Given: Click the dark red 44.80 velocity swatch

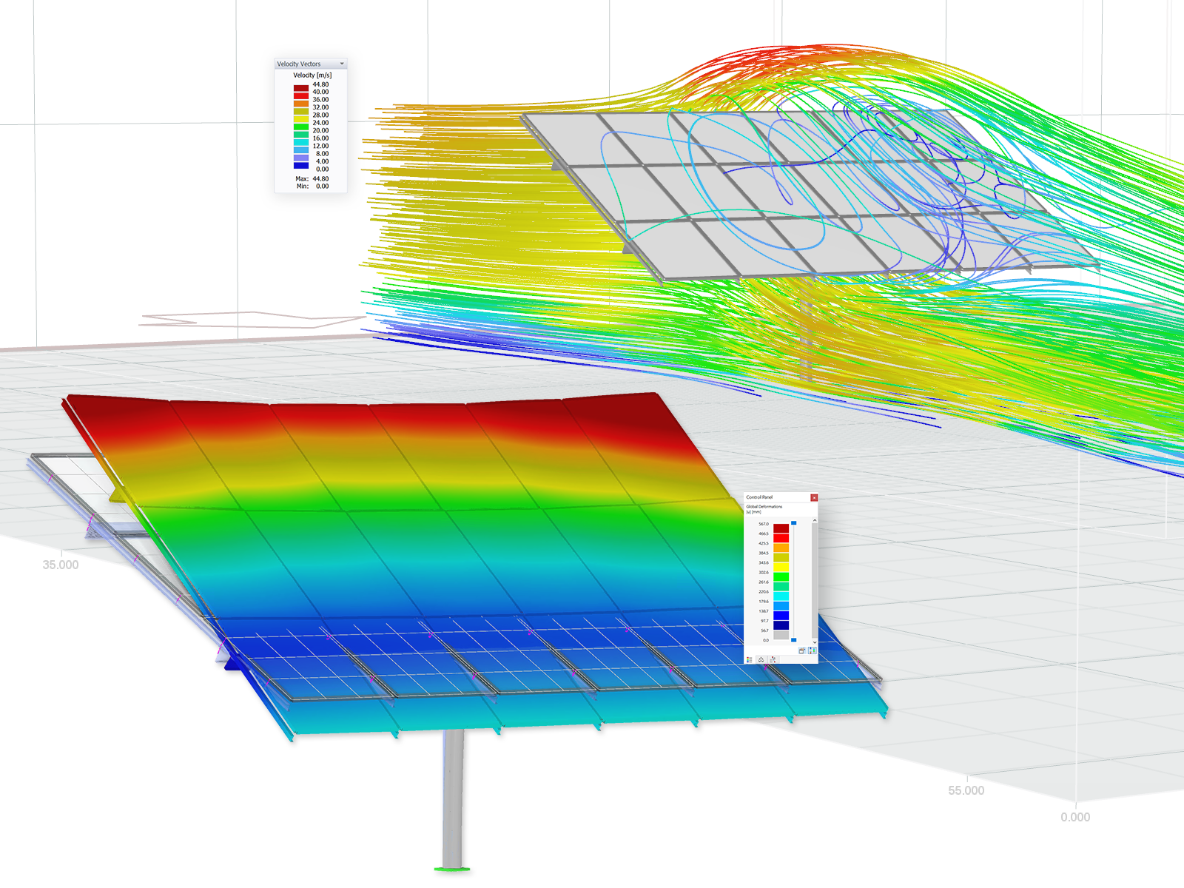Looking at the screenshot, I should click(301, 88).
